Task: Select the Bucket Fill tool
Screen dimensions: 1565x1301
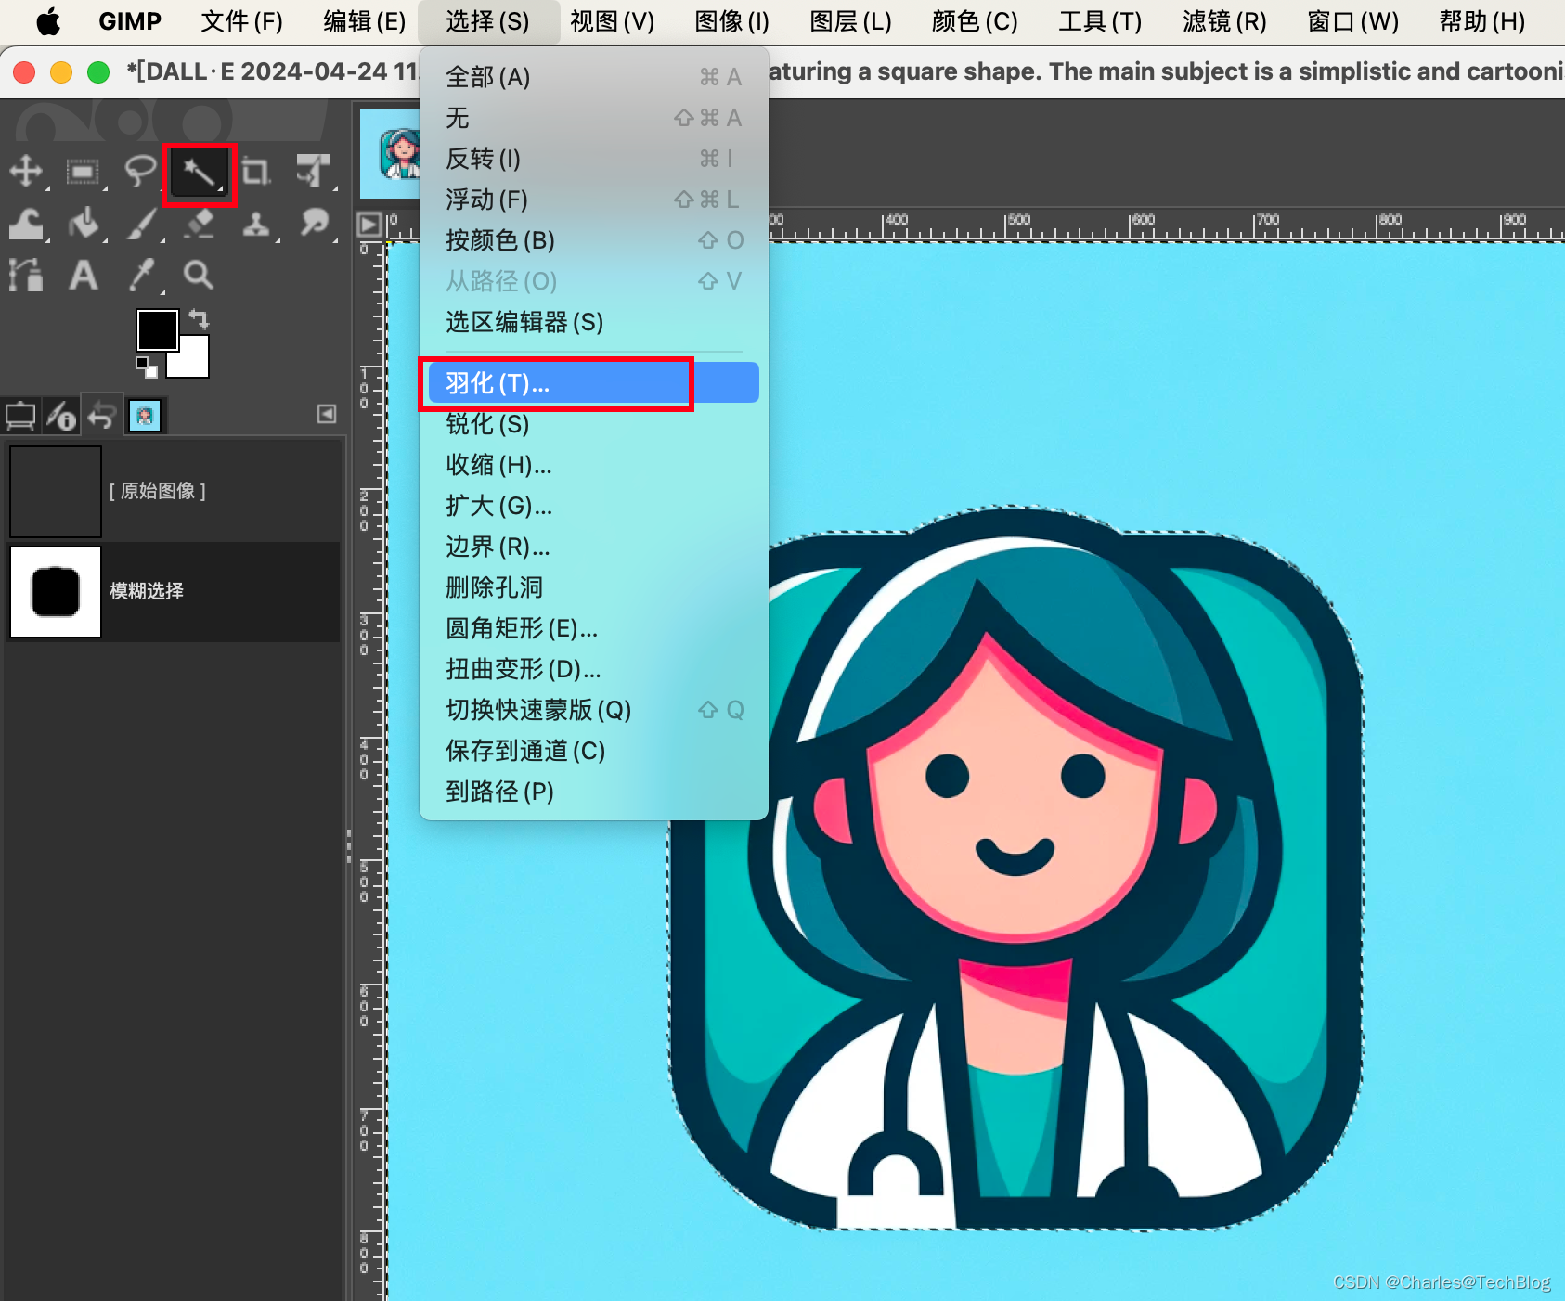Action: tap(84, 224)
